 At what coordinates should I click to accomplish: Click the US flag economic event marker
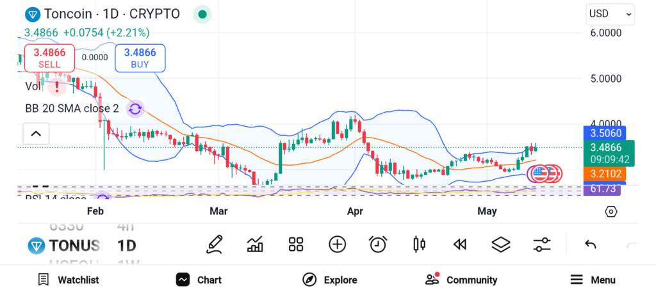[540, 173]
